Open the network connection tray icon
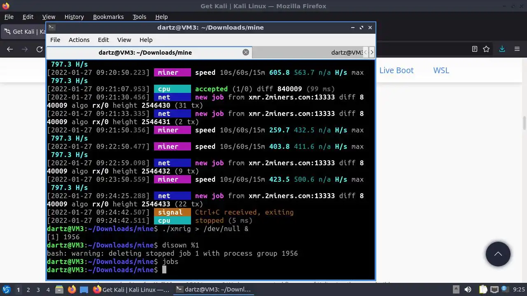This screenshot has width=527, height=296. coord(494,289)
